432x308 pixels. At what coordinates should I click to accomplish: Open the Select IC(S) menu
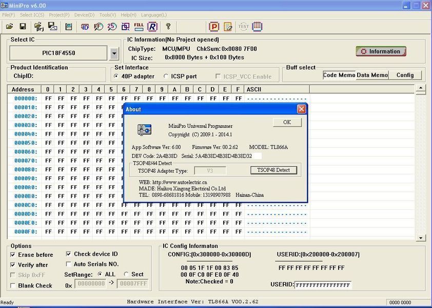click(32, 15)
